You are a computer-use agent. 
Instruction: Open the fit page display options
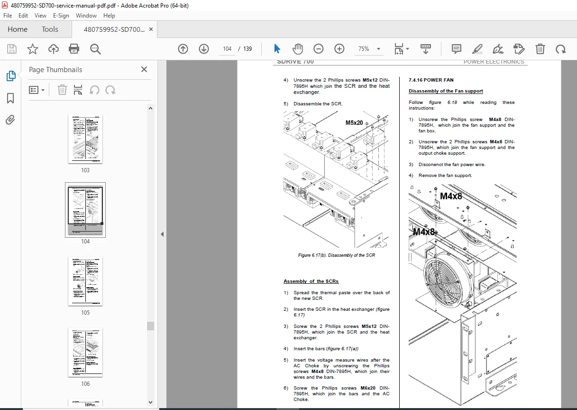point(402,49)
